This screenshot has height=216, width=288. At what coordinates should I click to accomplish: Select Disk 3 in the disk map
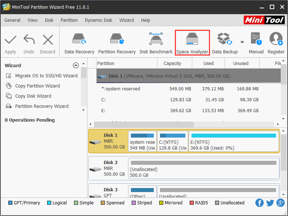(x=108, y=191)
